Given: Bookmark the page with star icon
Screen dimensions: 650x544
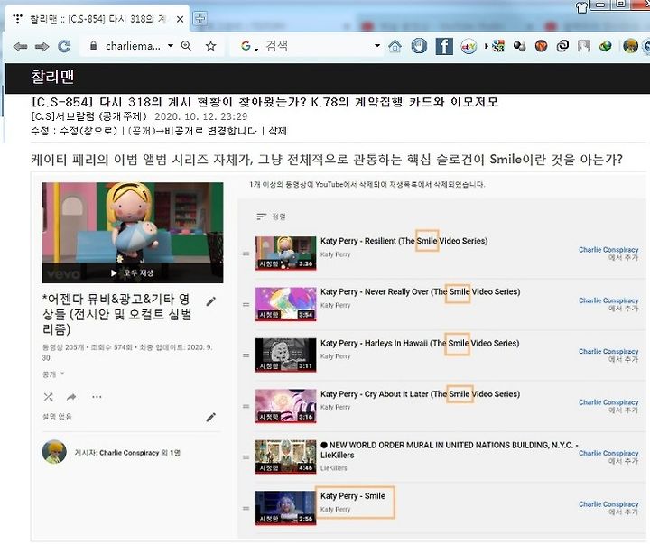Looking at the screenshot, I should pos(210,46).
